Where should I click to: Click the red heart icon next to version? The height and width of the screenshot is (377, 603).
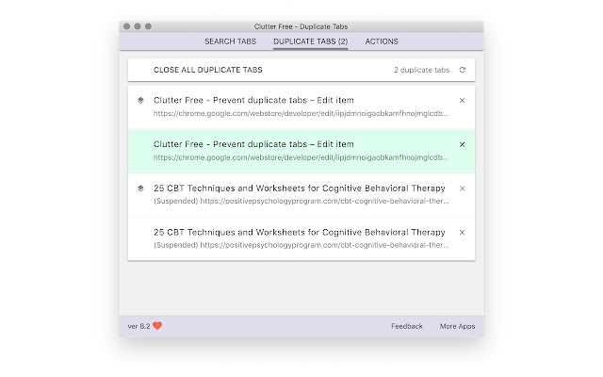pyautogui.click(x=157, y=326)
